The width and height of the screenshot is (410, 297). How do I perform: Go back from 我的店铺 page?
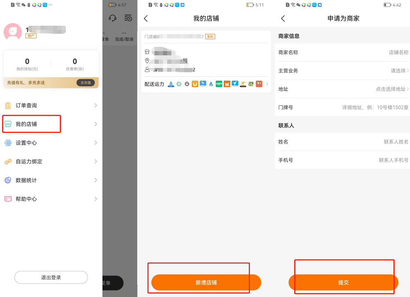tap(146, 19)
